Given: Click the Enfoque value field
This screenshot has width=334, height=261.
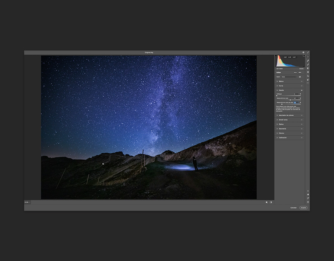Looking at the screenshot, I should point(296,94).
